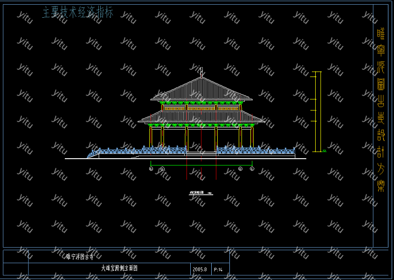The image size is (394, 280).
Task: Click the 'P:14' page number cell
Action: point(218,269)
